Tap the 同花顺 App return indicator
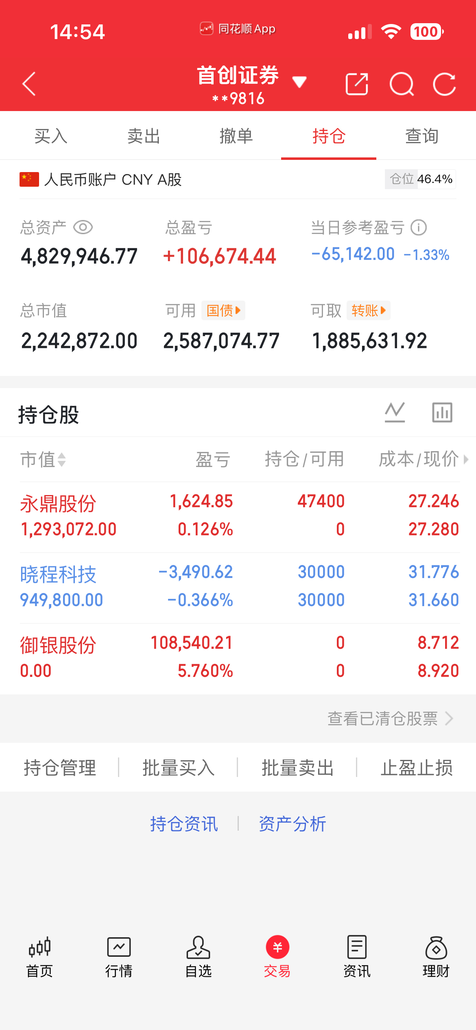The width and height of the screenshot is (476, 1030). click(x=238, y=29)
